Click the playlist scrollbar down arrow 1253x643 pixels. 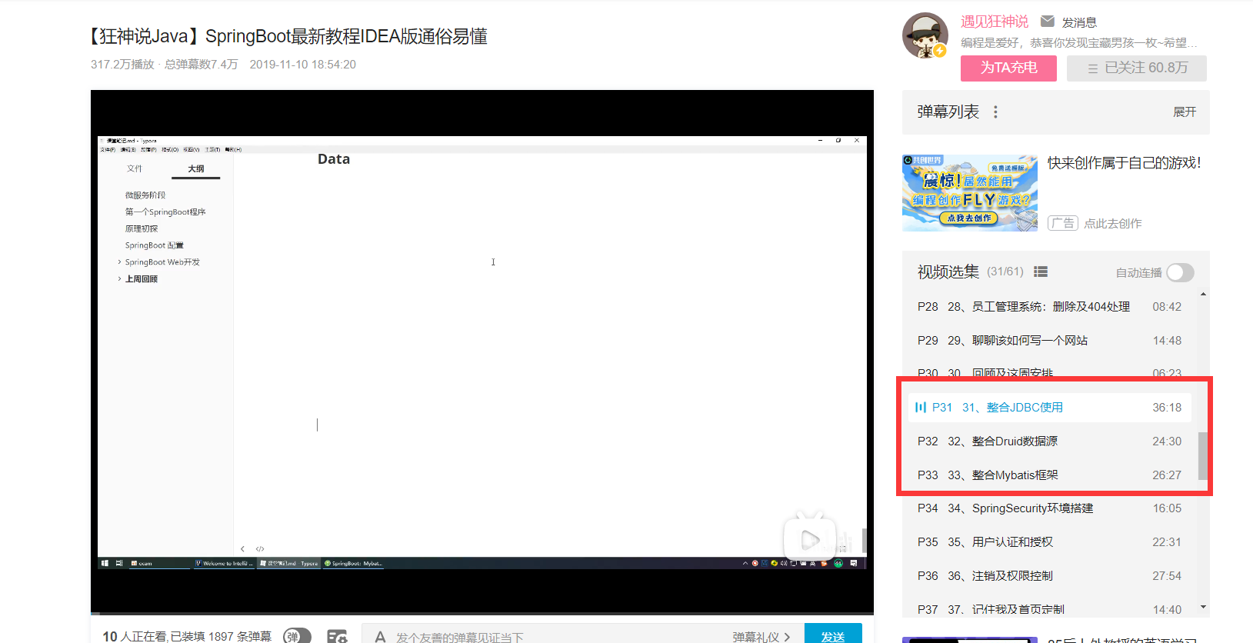point(1203,607)
